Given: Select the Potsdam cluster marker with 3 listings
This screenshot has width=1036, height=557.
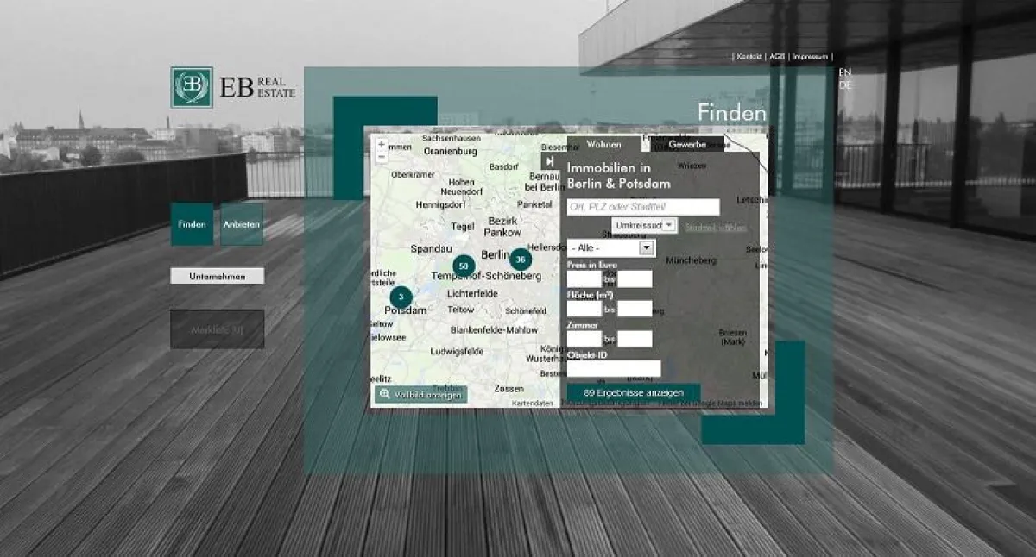Looking at the screenshot, I should pyautogui.click(x=401, y=297).
